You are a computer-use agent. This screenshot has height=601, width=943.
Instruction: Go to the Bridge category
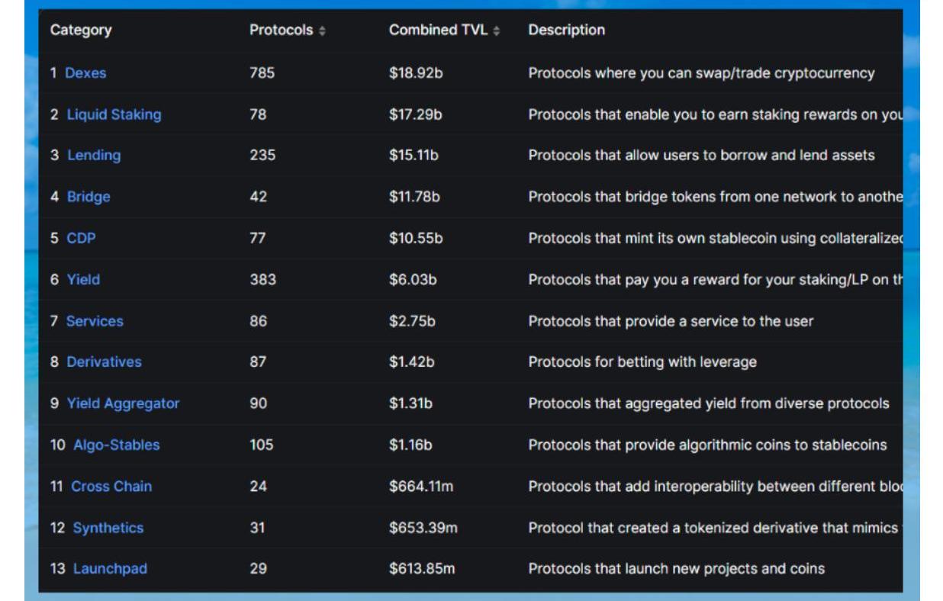89,197
